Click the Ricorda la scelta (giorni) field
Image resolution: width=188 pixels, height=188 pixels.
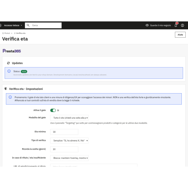[x=64, y=149]
